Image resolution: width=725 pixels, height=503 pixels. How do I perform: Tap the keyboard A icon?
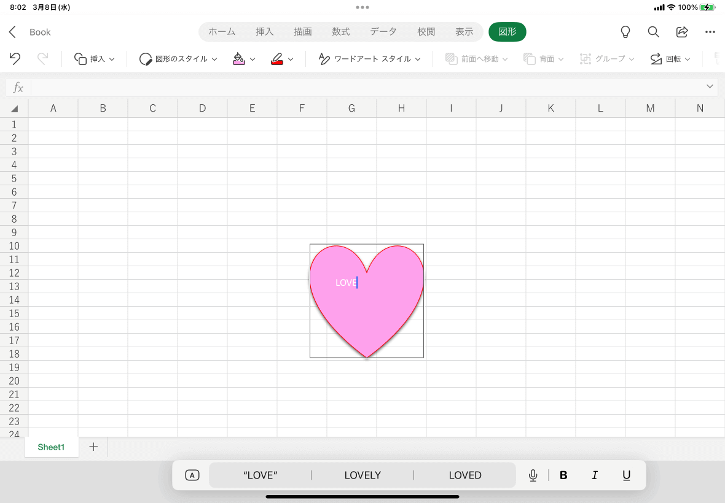192,475
